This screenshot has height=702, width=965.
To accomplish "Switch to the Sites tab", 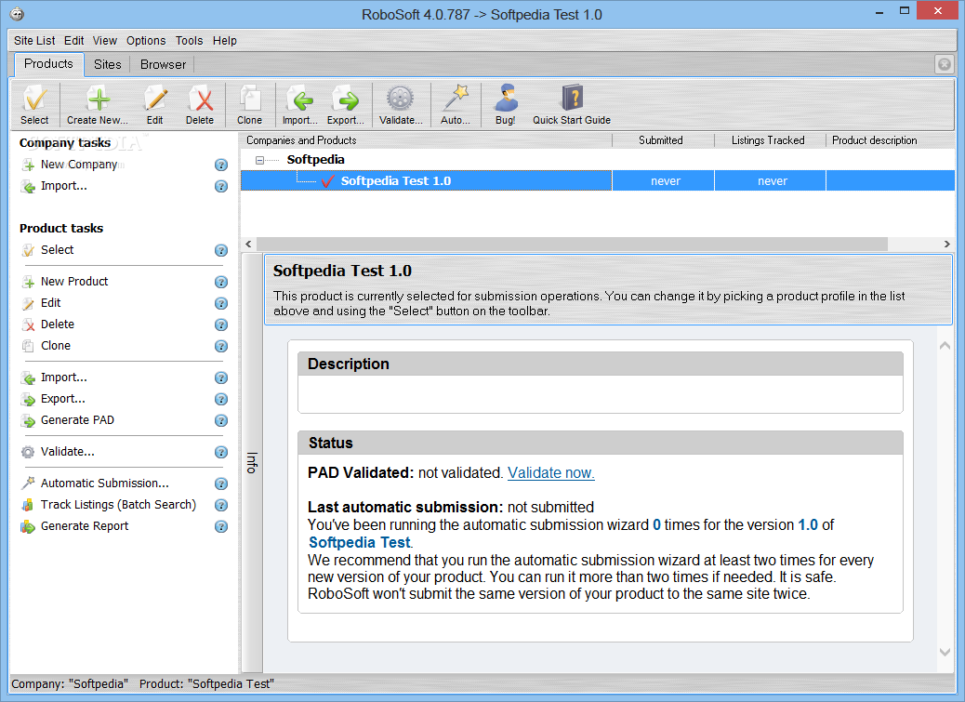I will point(108,64).
